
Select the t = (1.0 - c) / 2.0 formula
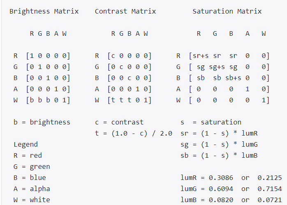(134, 133)
